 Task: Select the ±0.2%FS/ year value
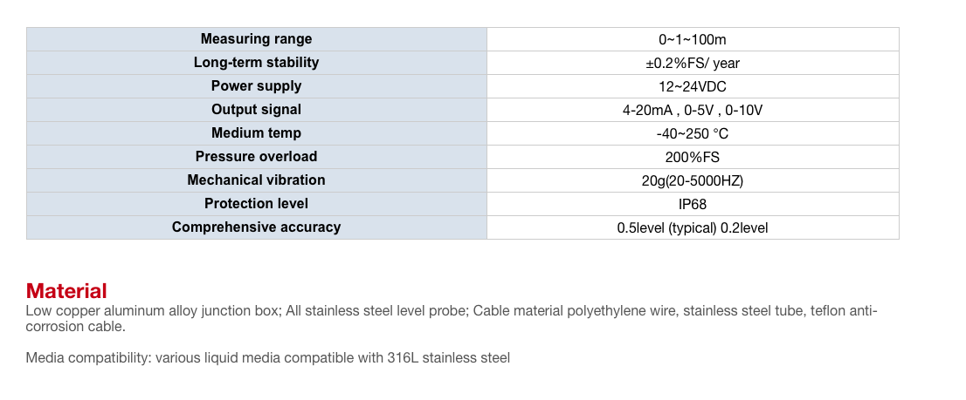click(x=693, y=64)
